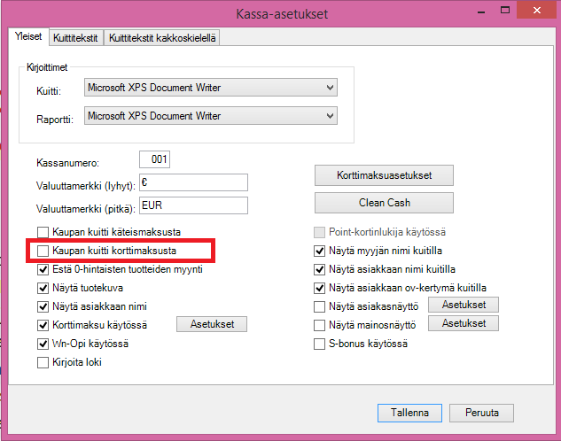This screenshot has width=561, height=441.
Task: Disable Wn-Opi käytössä checkbox
Action: (43, 344)
